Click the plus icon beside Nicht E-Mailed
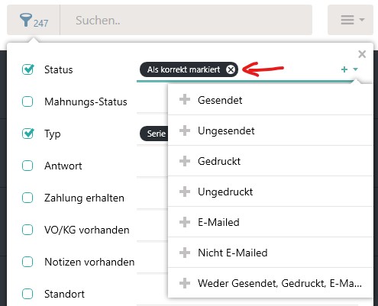 [x=185, y=253]
